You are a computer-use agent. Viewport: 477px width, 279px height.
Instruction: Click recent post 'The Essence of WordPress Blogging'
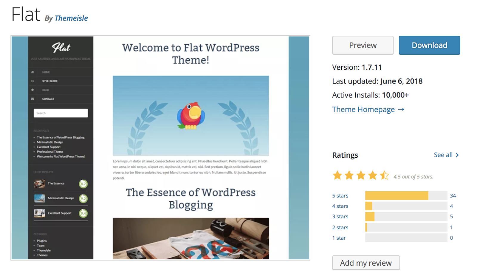tap(61, 137)
